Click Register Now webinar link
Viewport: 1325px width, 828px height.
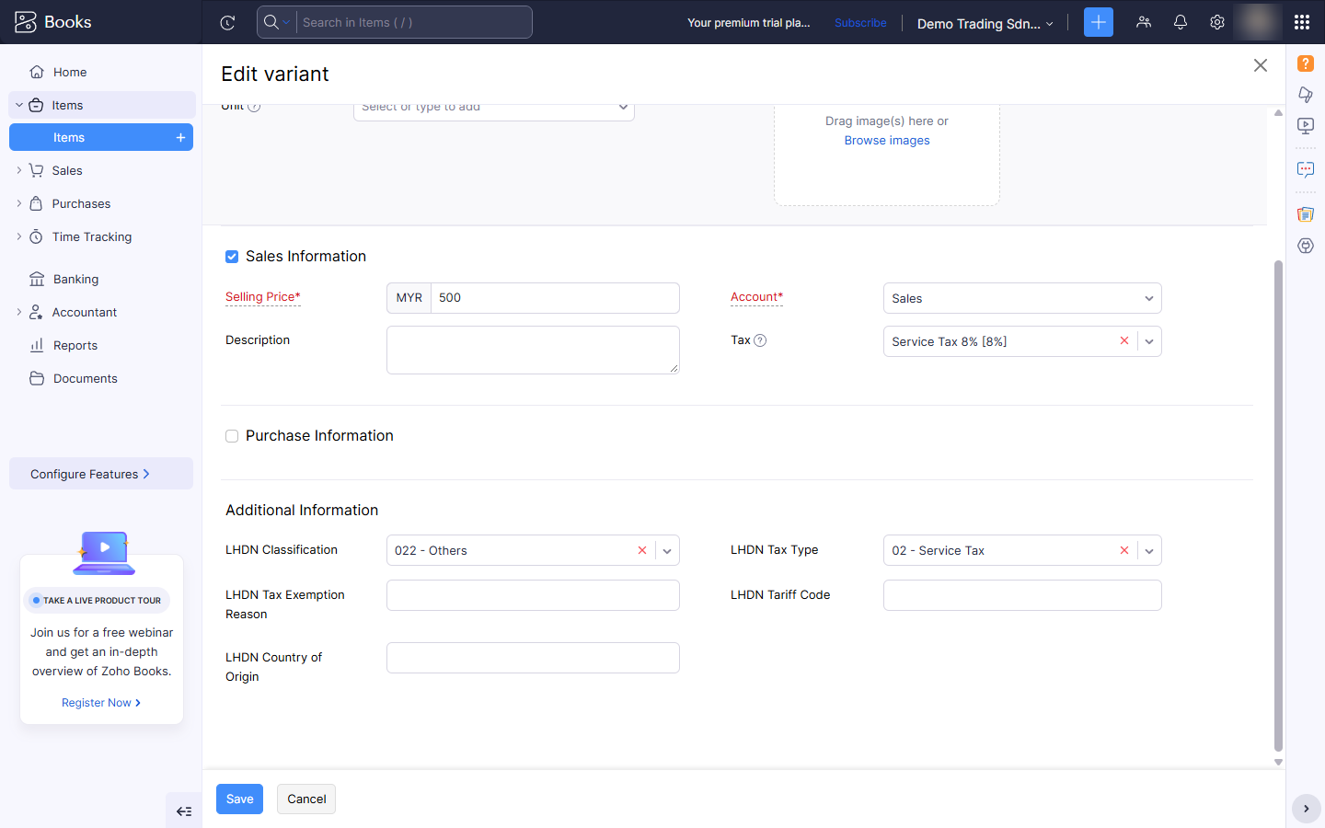point(101,702)
